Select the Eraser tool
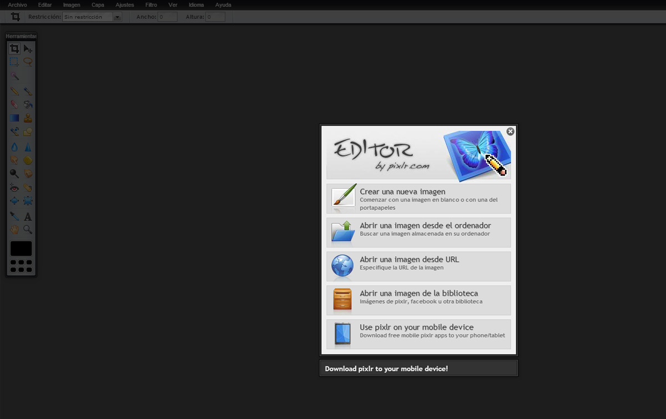666x419 pixels. [14, 104]
